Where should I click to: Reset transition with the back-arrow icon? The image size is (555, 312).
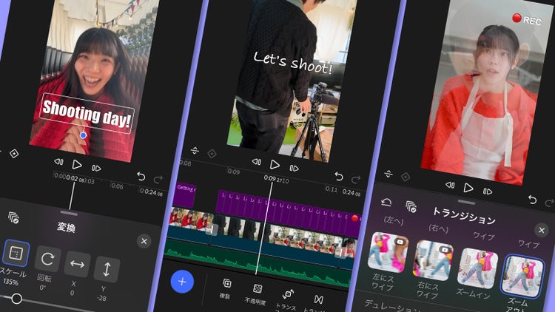click(x=386, y=202)
